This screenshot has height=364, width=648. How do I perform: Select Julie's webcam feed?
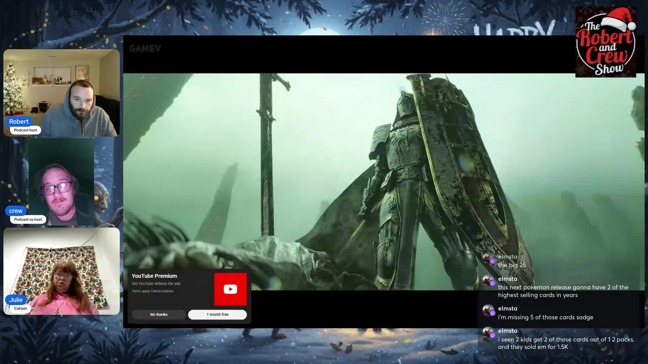pos(62,271)
